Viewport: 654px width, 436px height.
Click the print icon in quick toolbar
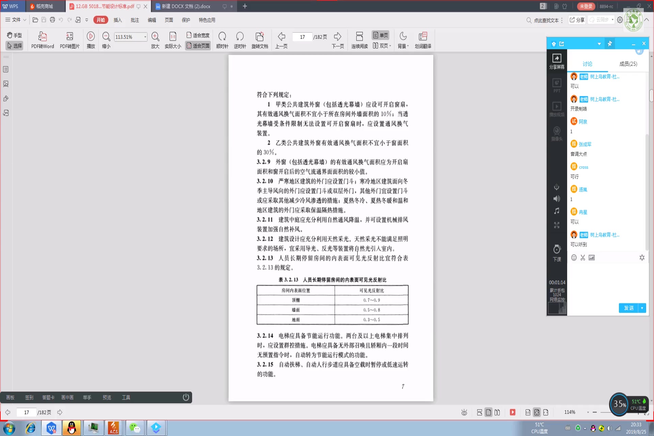click(52, 20)
